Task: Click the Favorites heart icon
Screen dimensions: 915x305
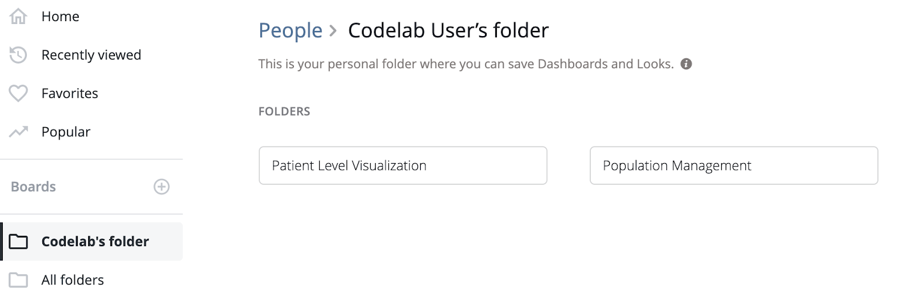Action: click(18, 93)
